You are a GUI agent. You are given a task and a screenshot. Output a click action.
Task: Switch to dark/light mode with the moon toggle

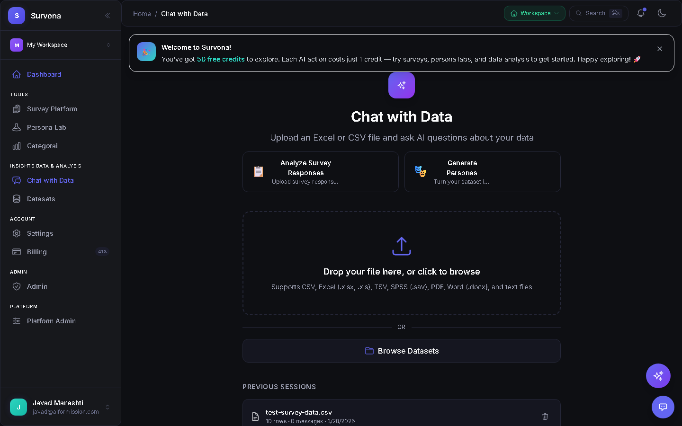click(662, 13)
